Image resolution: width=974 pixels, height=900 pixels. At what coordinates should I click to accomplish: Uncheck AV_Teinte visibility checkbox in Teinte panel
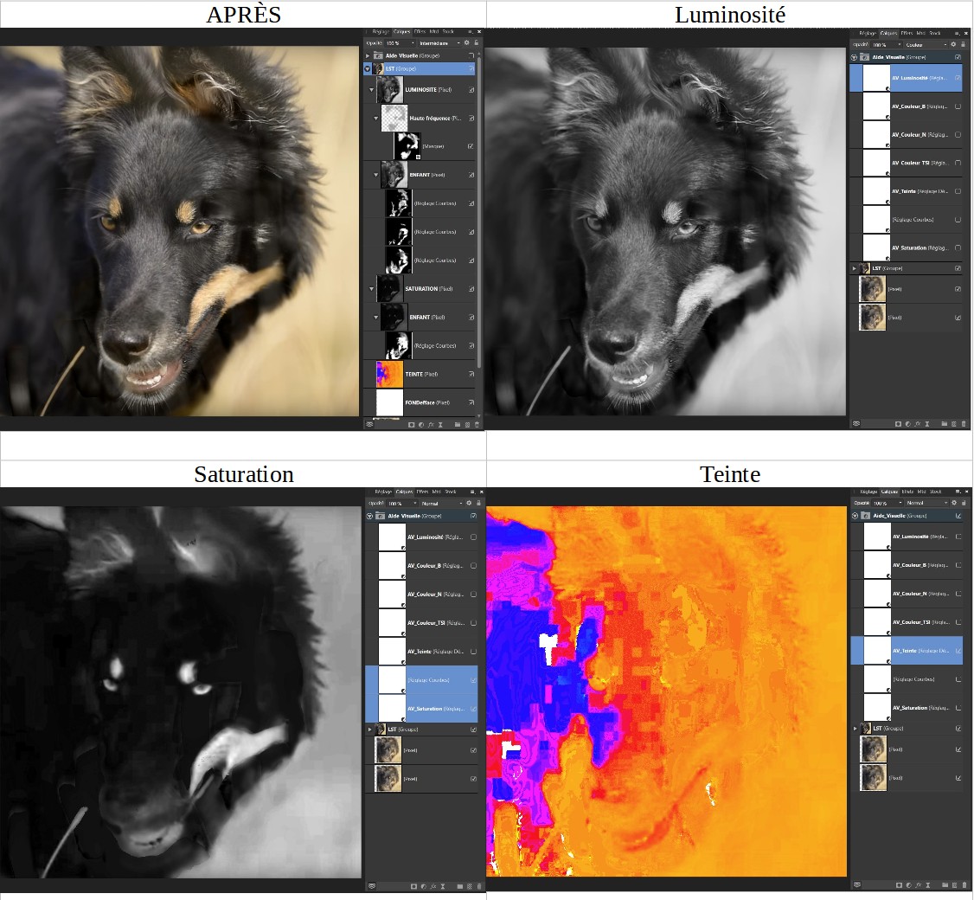click(x=958, y=650)
